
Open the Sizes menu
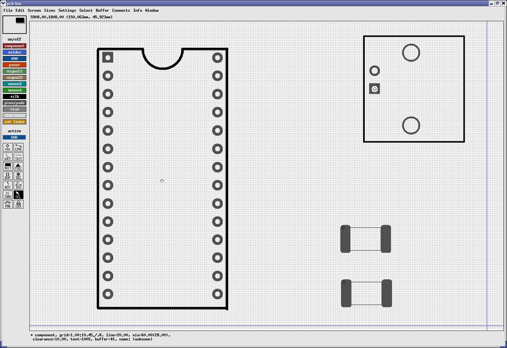tap(49, 10)
